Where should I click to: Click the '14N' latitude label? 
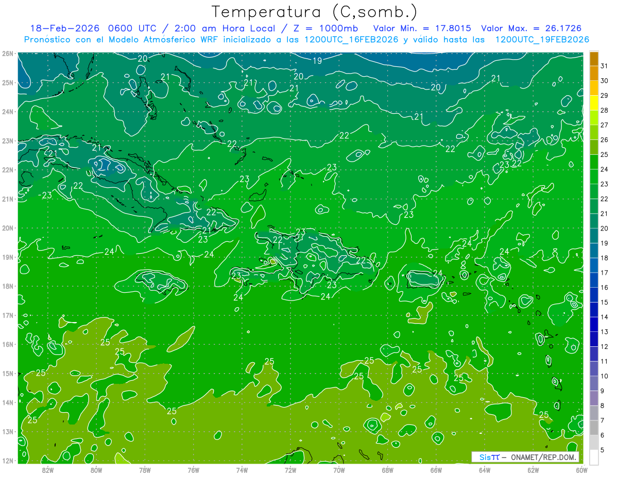click(x=8, y=402)
